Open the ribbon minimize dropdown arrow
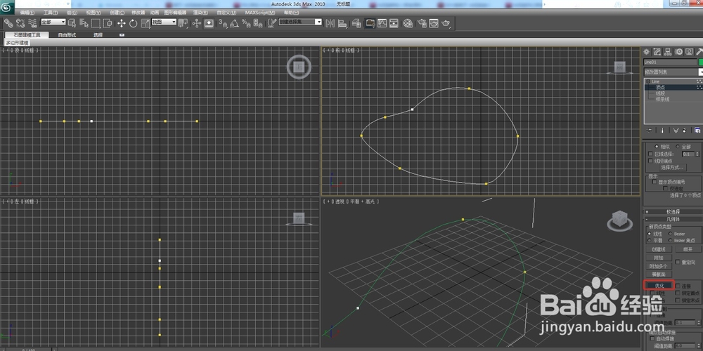This screenshot has height=351, width=703. click(122, 35)
